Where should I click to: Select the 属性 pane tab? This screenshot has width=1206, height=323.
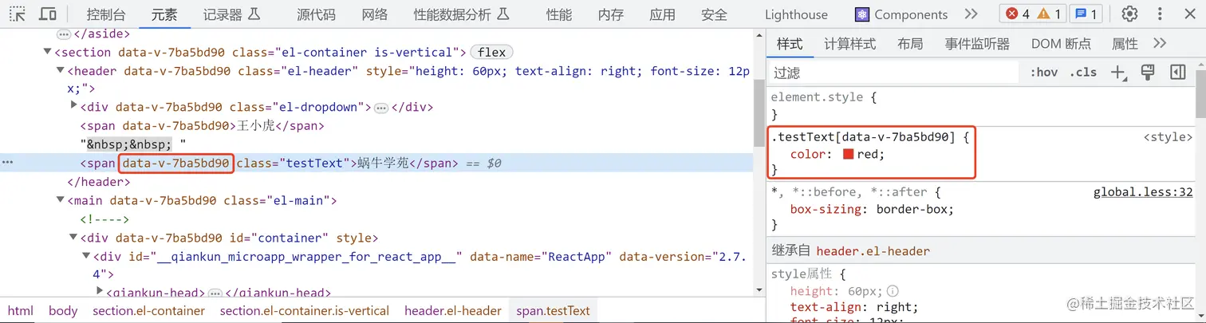click(1125, 44)
